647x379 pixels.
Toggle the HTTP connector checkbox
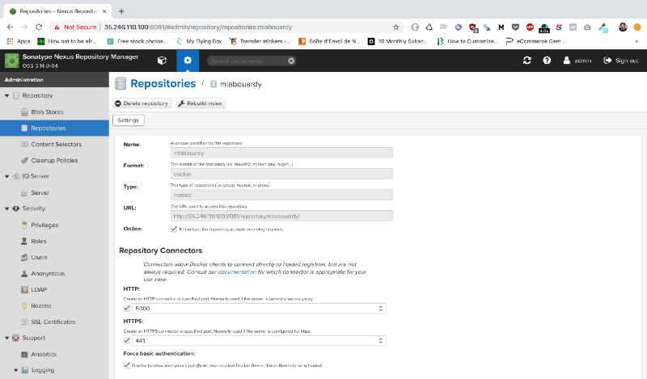126,309
